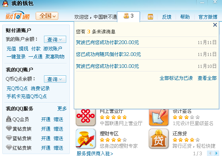222x156 pixels.
Task: Open the 反馈 menu item
Action: pos(166,17)
